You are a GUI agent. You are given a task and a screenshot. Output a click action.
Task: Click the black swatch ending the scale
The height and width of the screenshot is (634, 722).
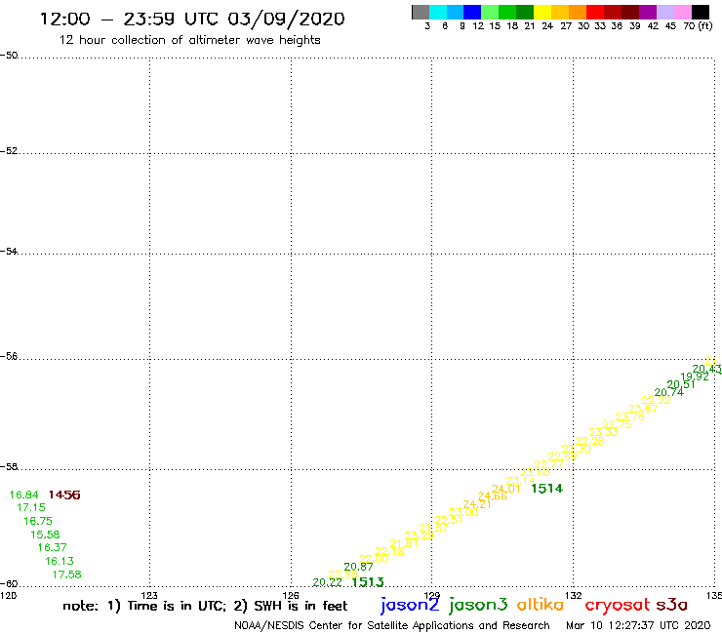(701, 12)
